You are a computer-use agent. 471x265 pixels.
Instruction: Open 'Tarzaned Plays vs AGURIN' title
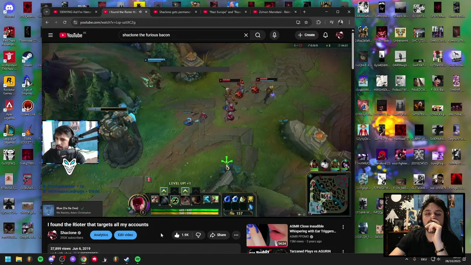[x=310, y=251]
